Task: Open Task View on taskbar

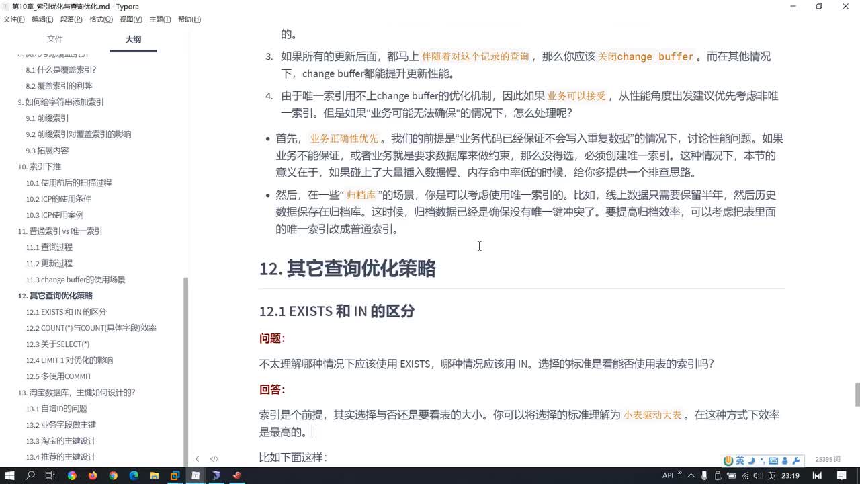Action: point(50,475)
